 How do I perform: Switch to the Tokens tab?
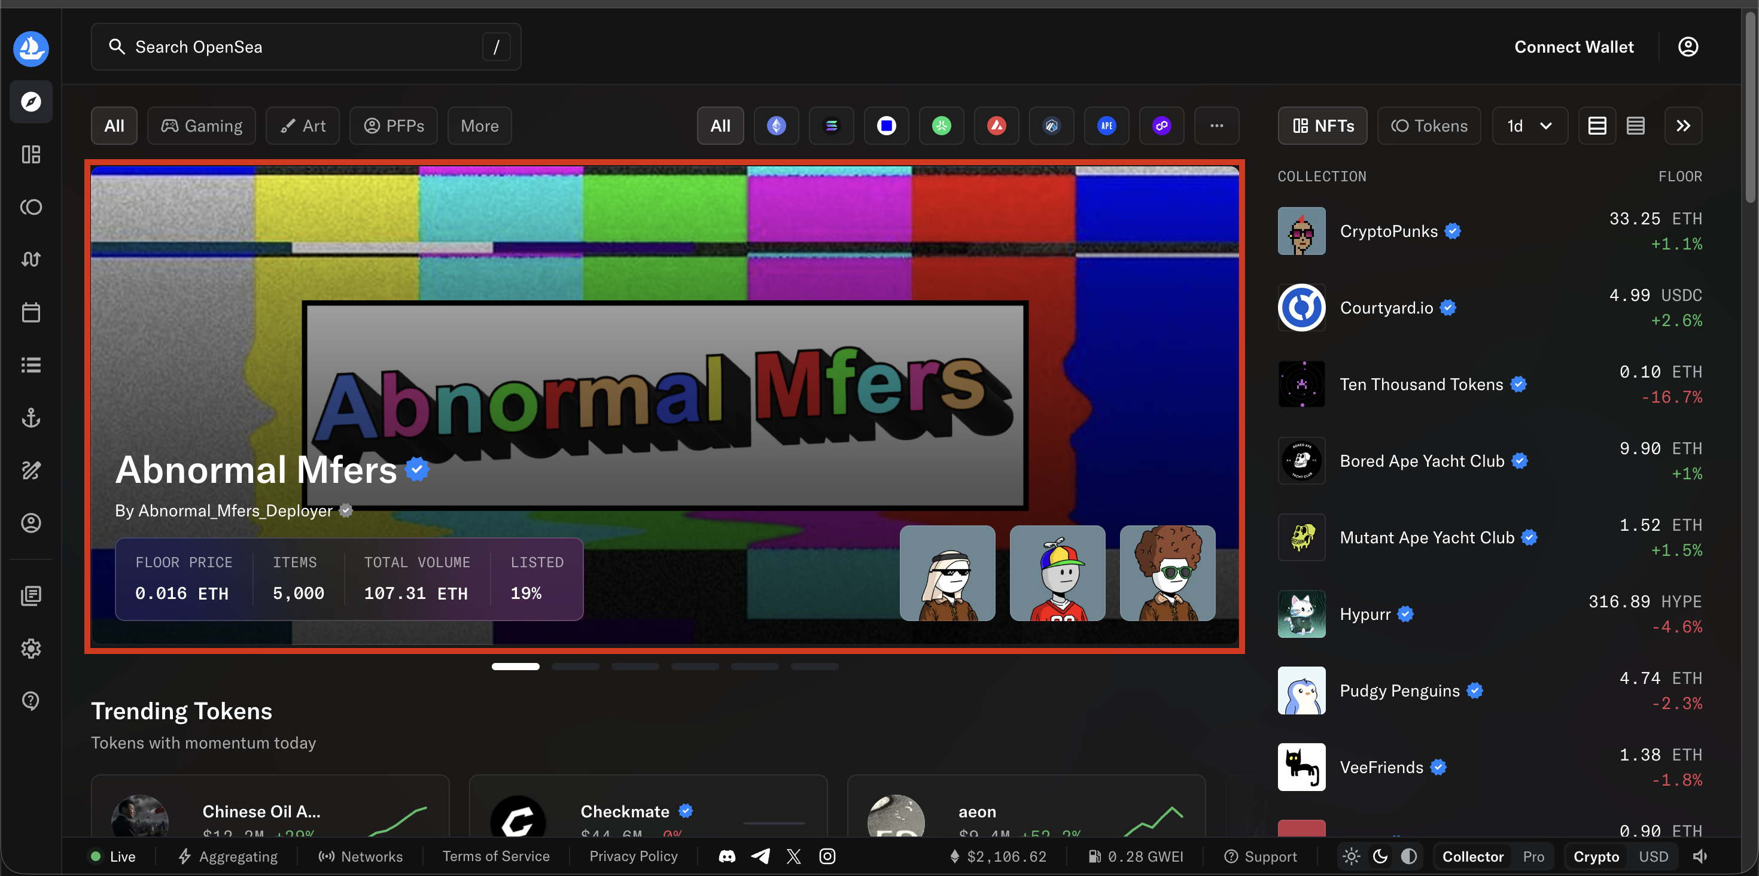pyautogui.click(x=1429, y=126)
